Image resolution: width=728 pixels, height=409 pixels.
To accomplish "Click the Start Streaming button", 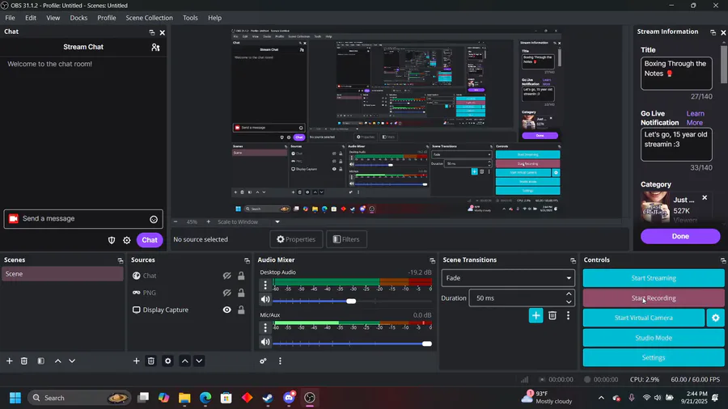I will pyautogui.click(x=654, y=278).
